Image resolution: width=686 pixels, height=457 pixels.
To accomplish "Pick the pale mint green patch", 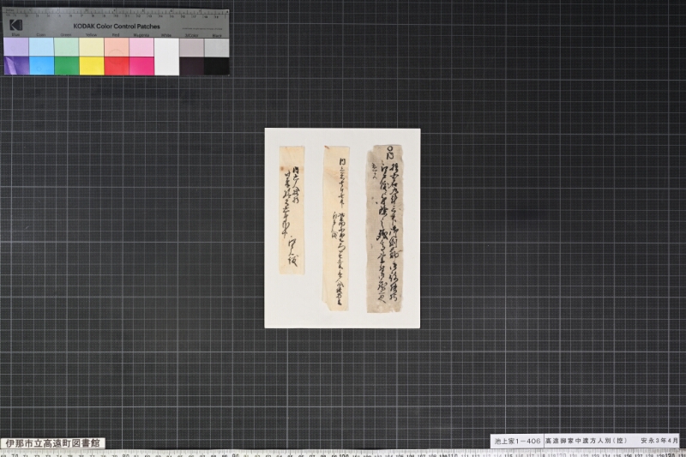I will pyautogui.click(x=67, y=47).
